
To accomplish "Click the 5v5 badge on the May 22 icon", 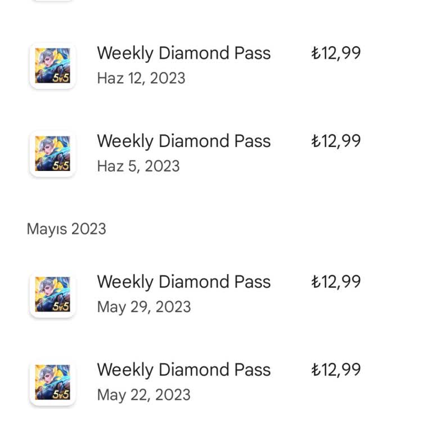I will pos(60,394).
